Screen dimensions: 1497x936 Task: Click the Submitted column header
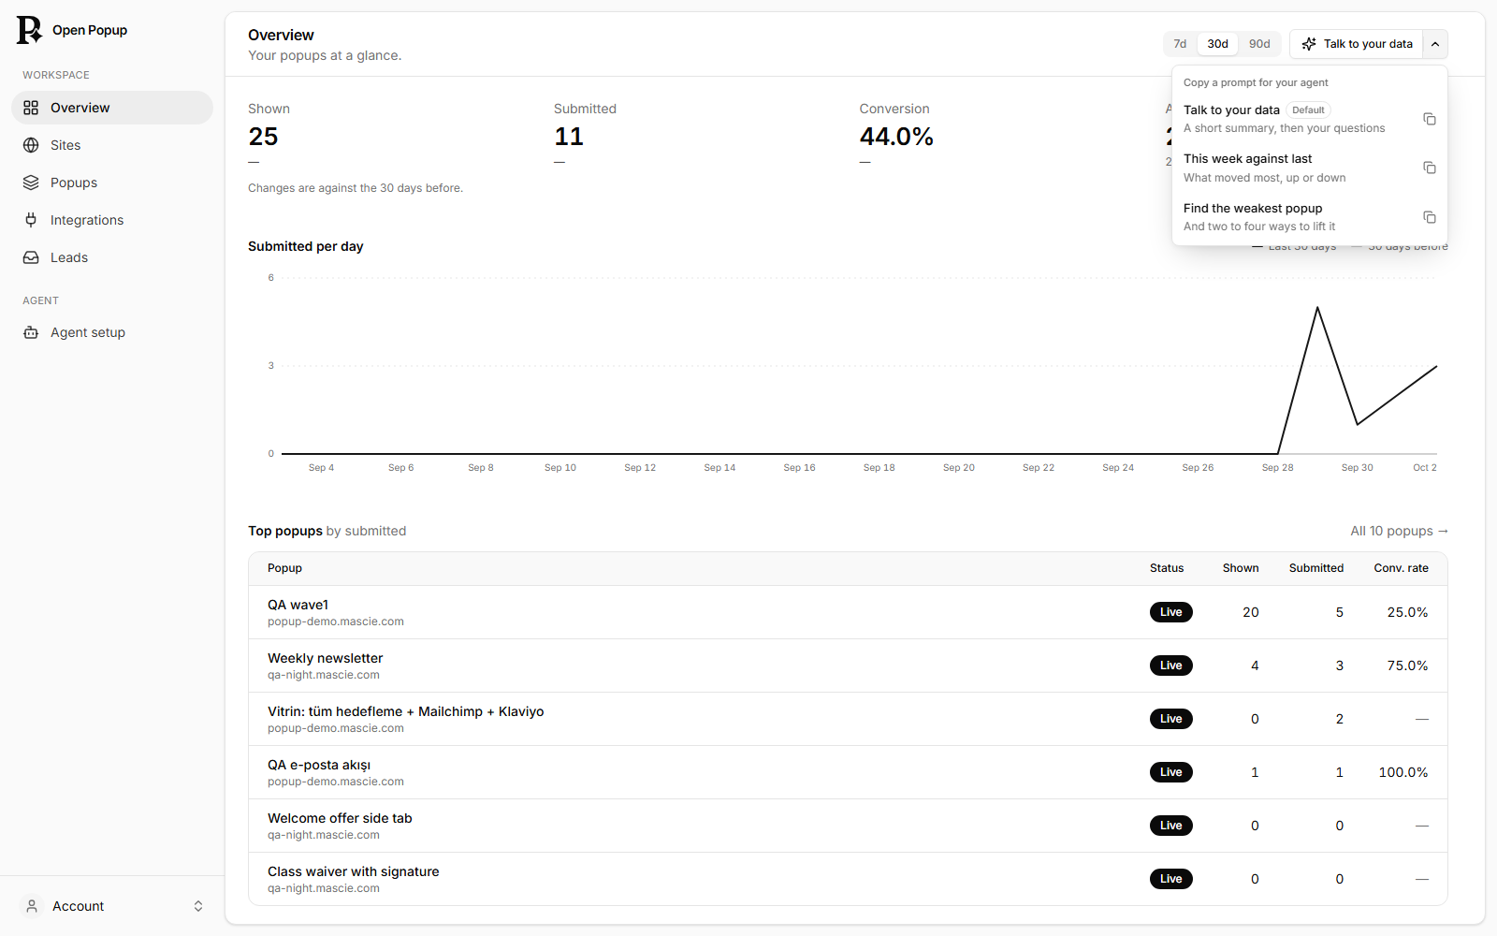click(1315, 568)
